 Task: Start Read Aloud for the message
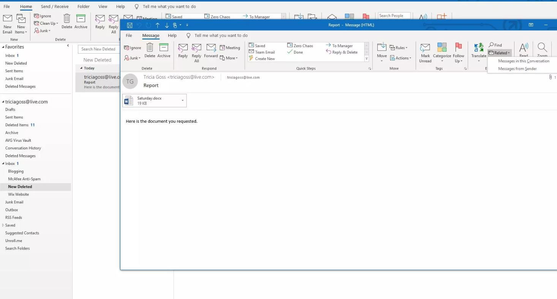click(x=524, y=50)
